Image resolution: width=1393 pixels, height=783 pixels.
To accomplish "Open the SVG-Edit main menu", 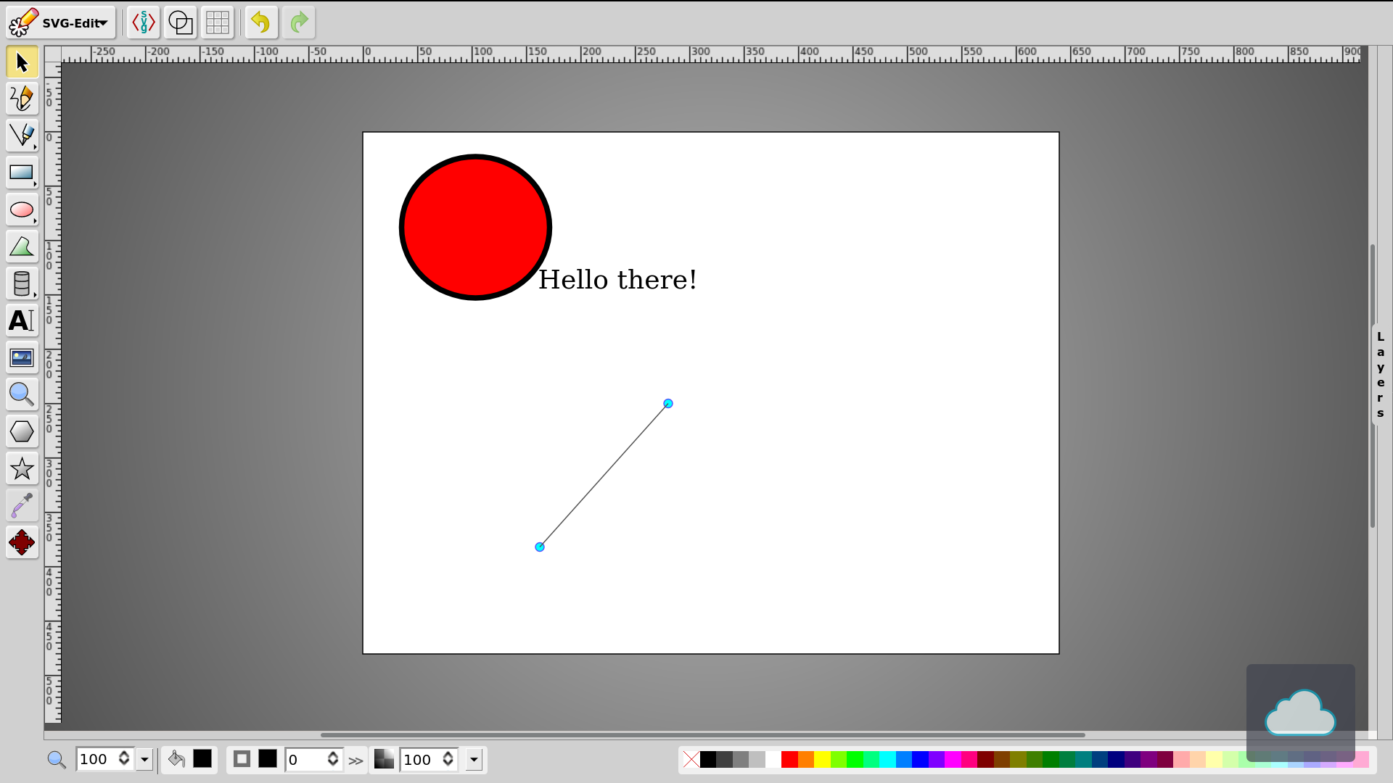I will [x=61, y=23].
